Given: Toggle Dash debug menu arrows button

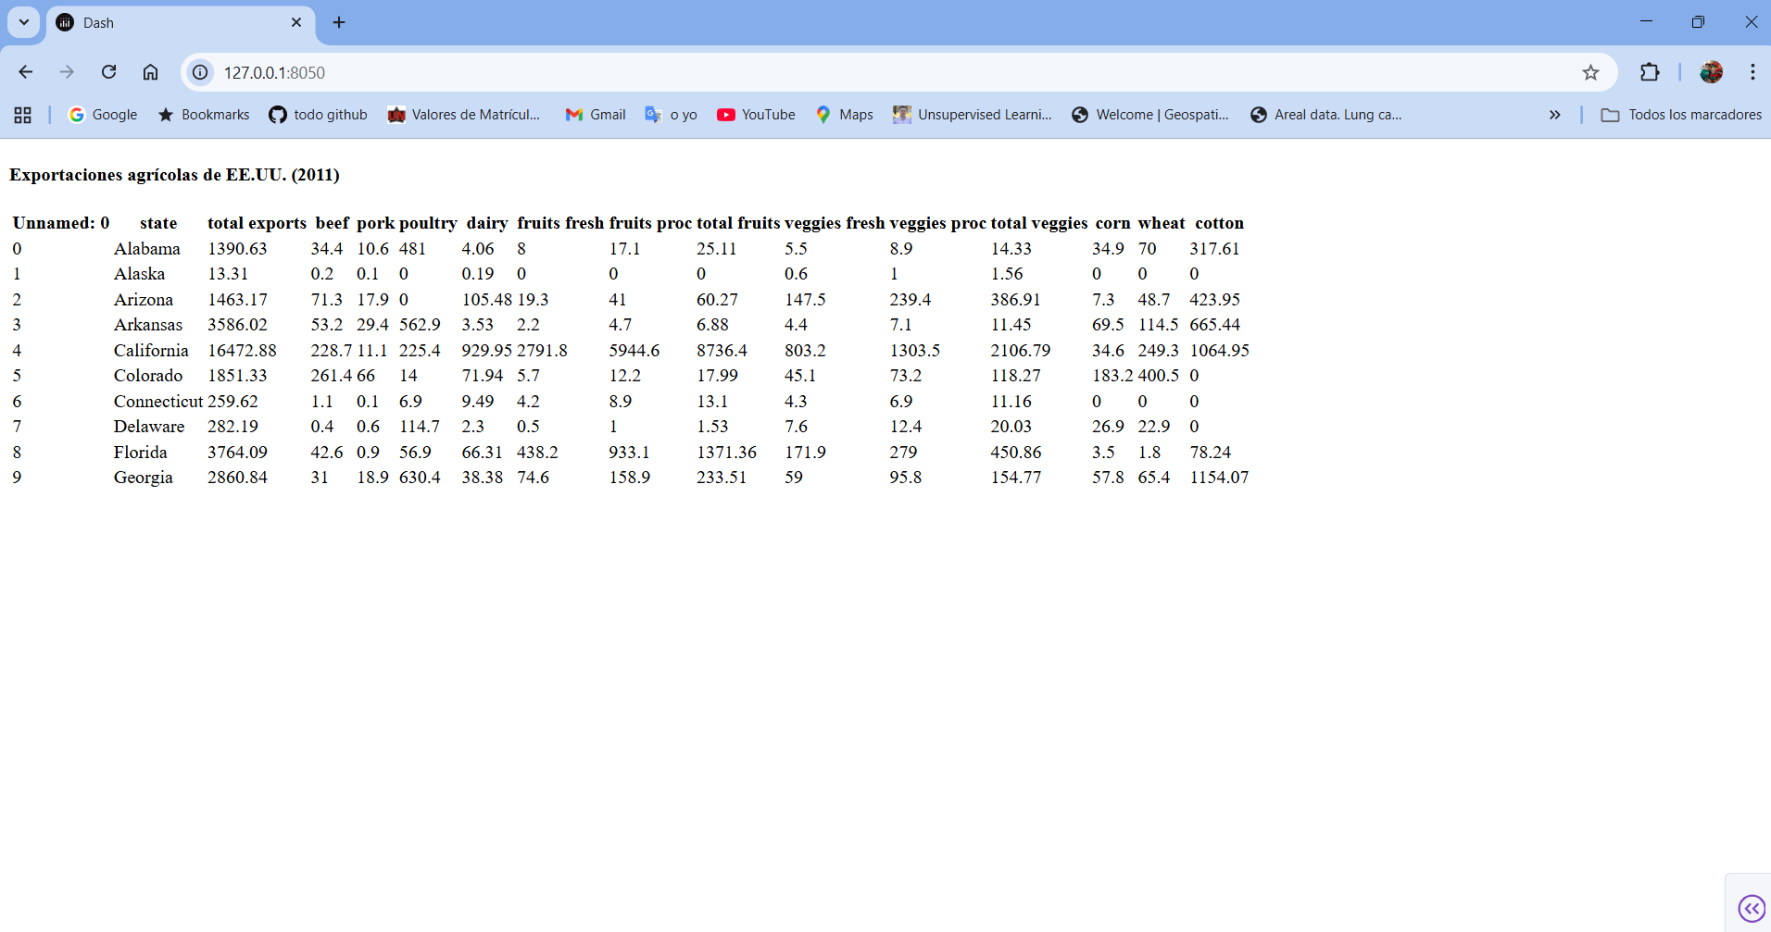Looking at the screenshot, I should point(1751,908).
